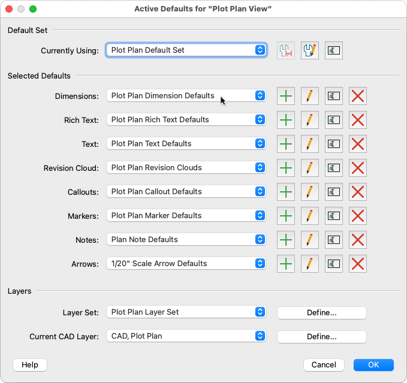Confirm the dialog with OK
Image resolution: width=407 pixels, height=383 pixels.
coord(373,365)
